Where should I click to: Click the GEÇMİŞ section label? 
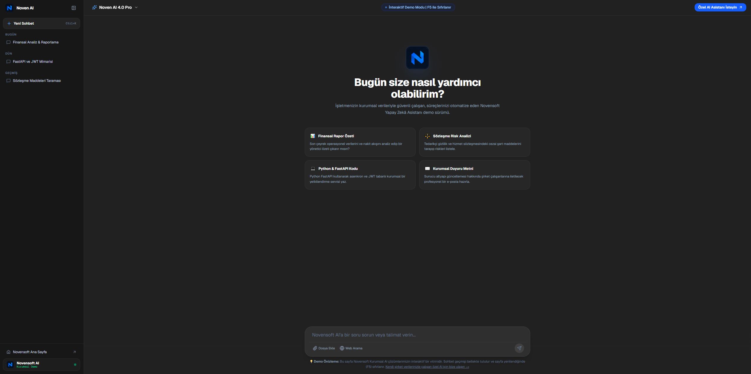pyautogui.click(x=11, y=73)
